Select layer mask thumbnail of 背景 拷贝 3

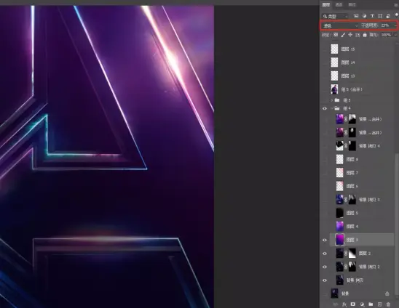coord(352,200)
